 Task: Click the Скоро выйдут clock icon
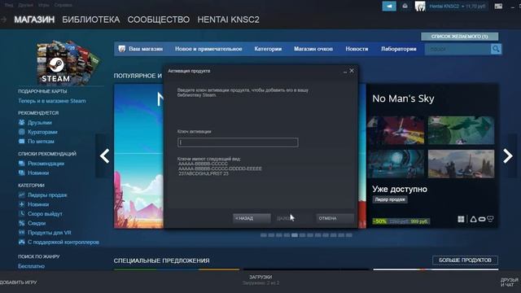22,213
